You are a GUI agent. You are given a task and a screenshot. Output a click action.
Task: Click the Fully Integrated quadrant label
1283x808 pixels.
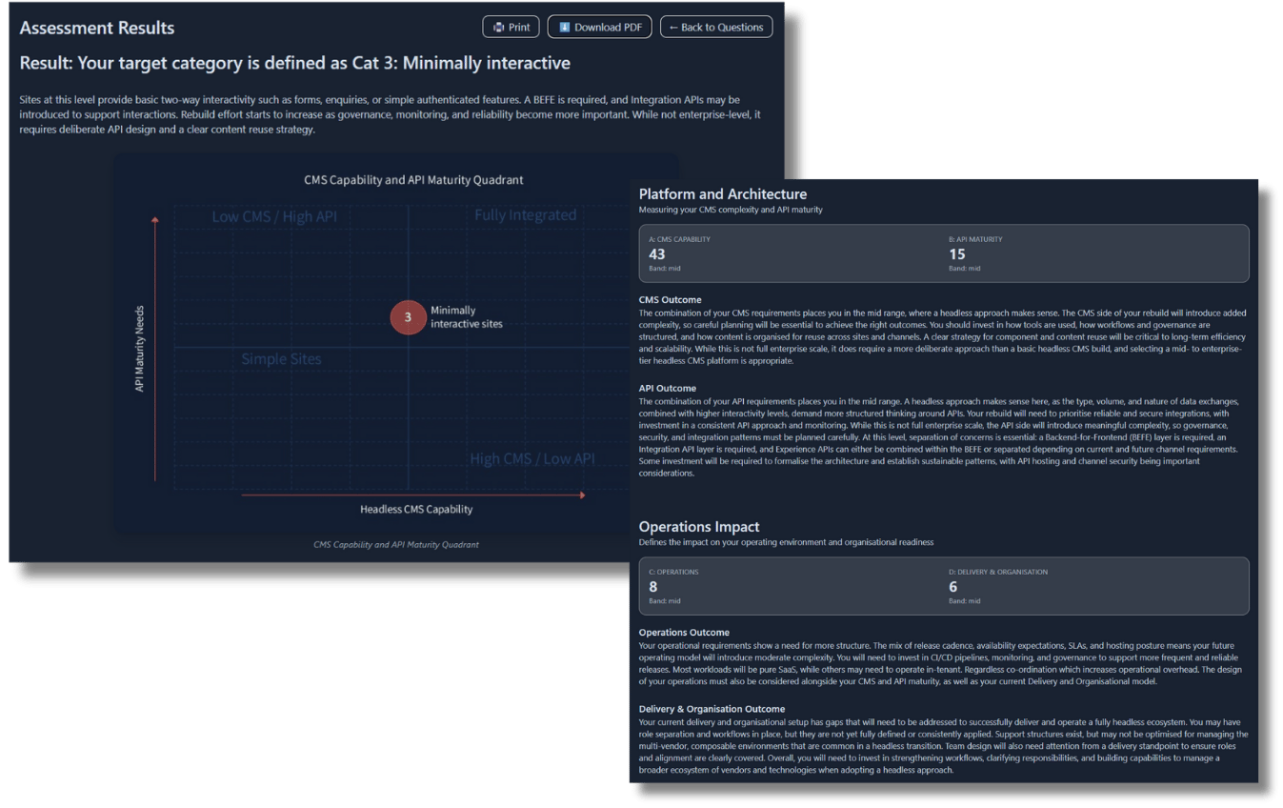(525, 215)
